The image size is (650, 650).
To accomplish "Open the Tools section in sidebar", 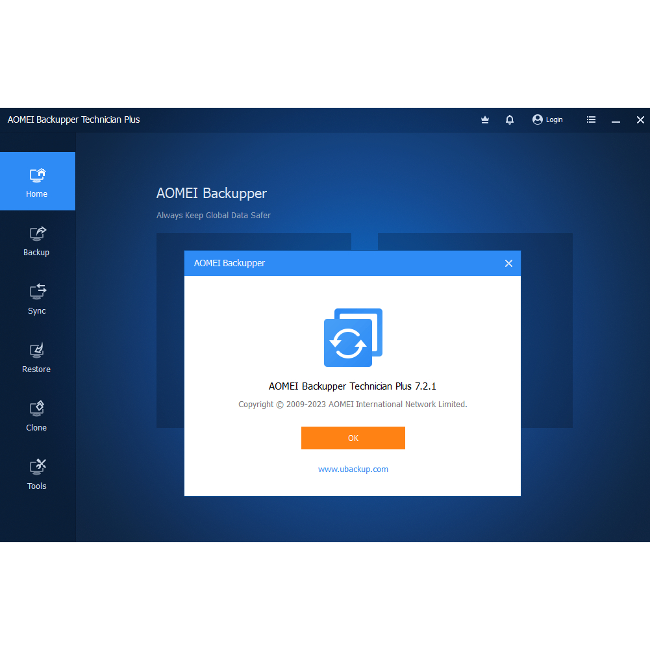I will pyautogui.click(x=37, y=475).
